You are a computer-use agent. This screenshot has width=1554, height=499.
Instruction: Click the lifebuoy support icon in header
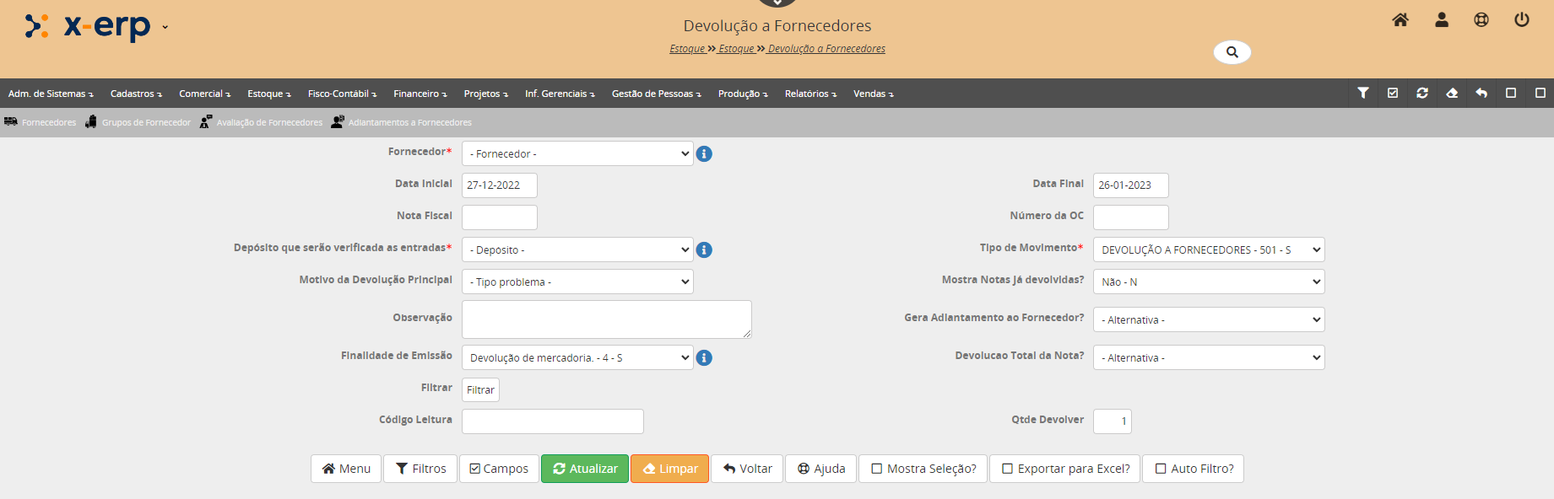pos(1481,20)
